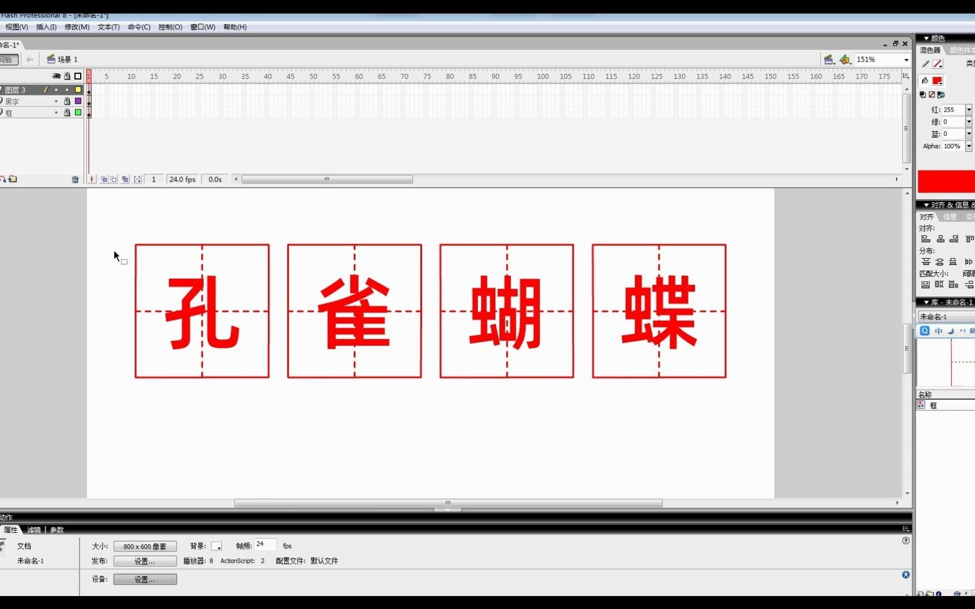Click the Sogou input method icon
This screenshot has height=609, width=975.
coord(925,331)
